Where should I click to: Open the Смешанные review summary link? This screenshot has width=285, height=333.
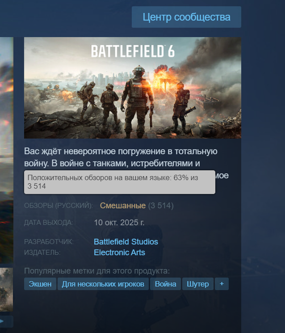[123, 205]
